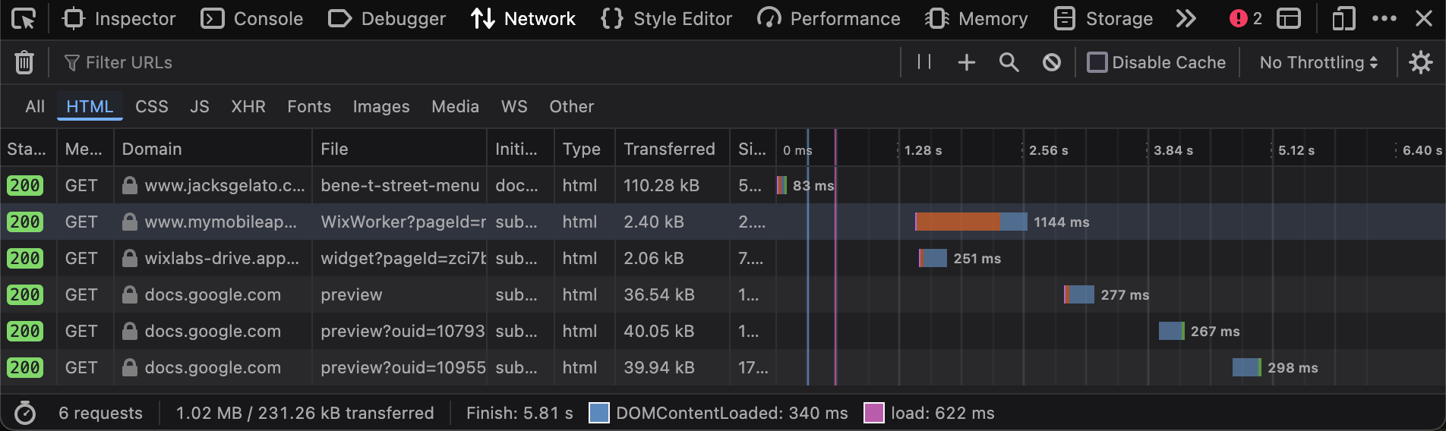
Task: Start performance analysis stopwatch icon
Action: coord(25,413)
